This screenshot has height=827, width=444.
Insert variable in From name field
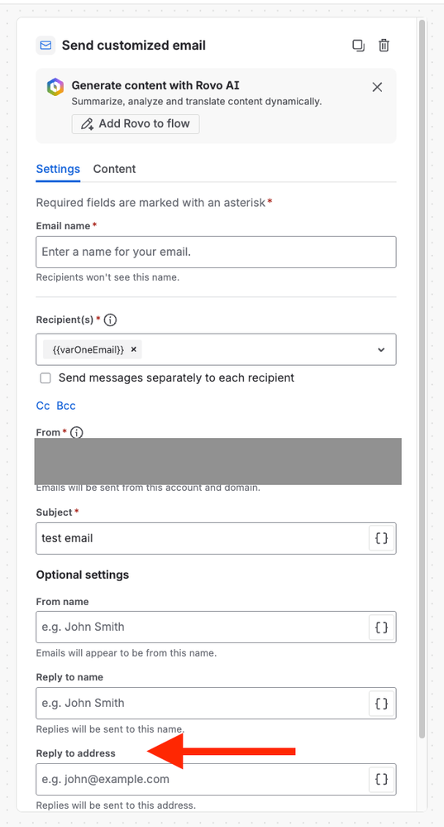click(381, 627)
